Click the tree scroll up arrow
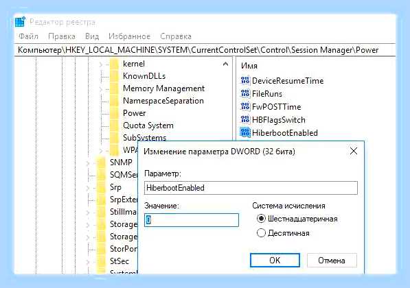 coord(225,64)
